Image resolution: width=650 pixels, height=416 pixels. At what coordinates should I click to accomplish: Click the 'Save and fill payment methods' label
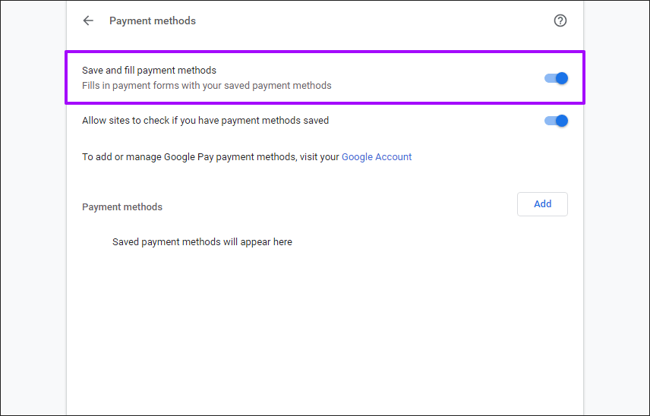(149, 71)
